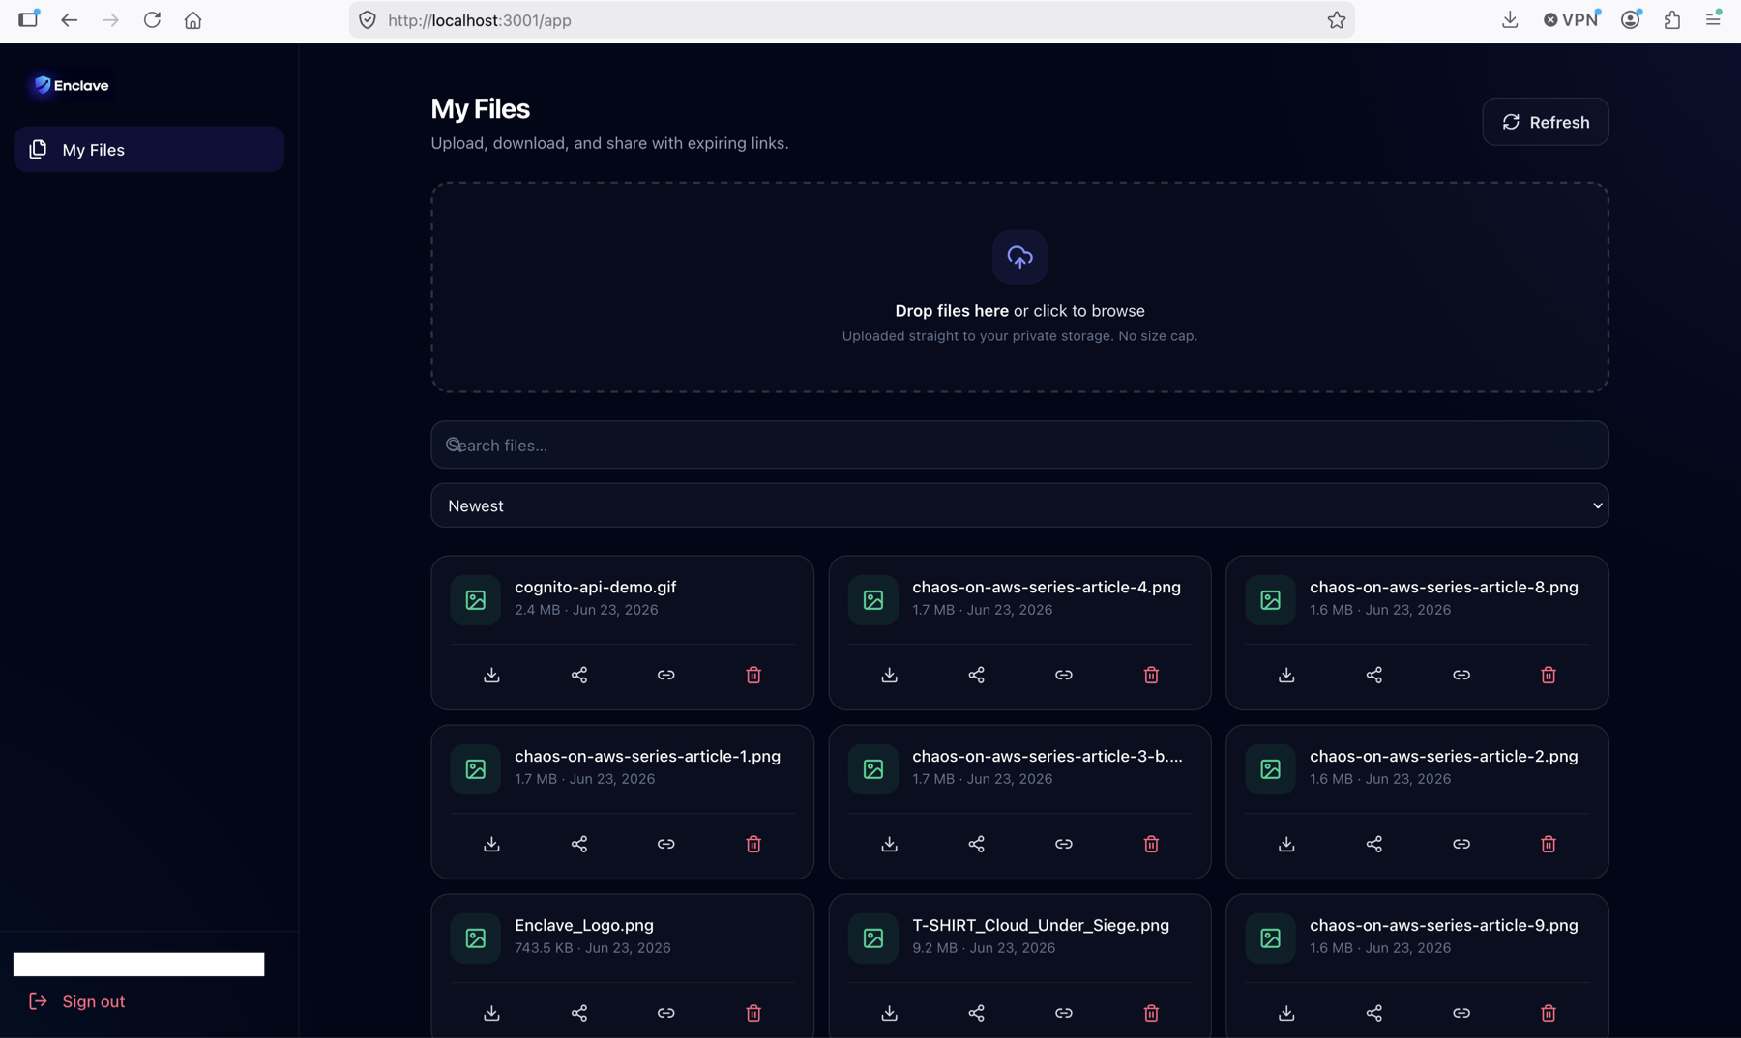The height and width of the screenshot is (1038, 1741).
Task: Download chaos-on-aws-series-article-3-b file
Action: click(x=889, y=844)
